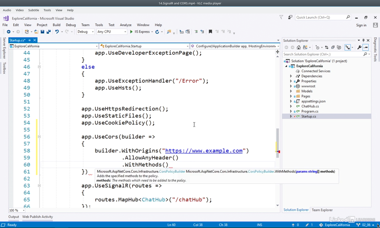Click the 02_06 branch in status bar
The image size is (380, 228).
click(364, 225)
